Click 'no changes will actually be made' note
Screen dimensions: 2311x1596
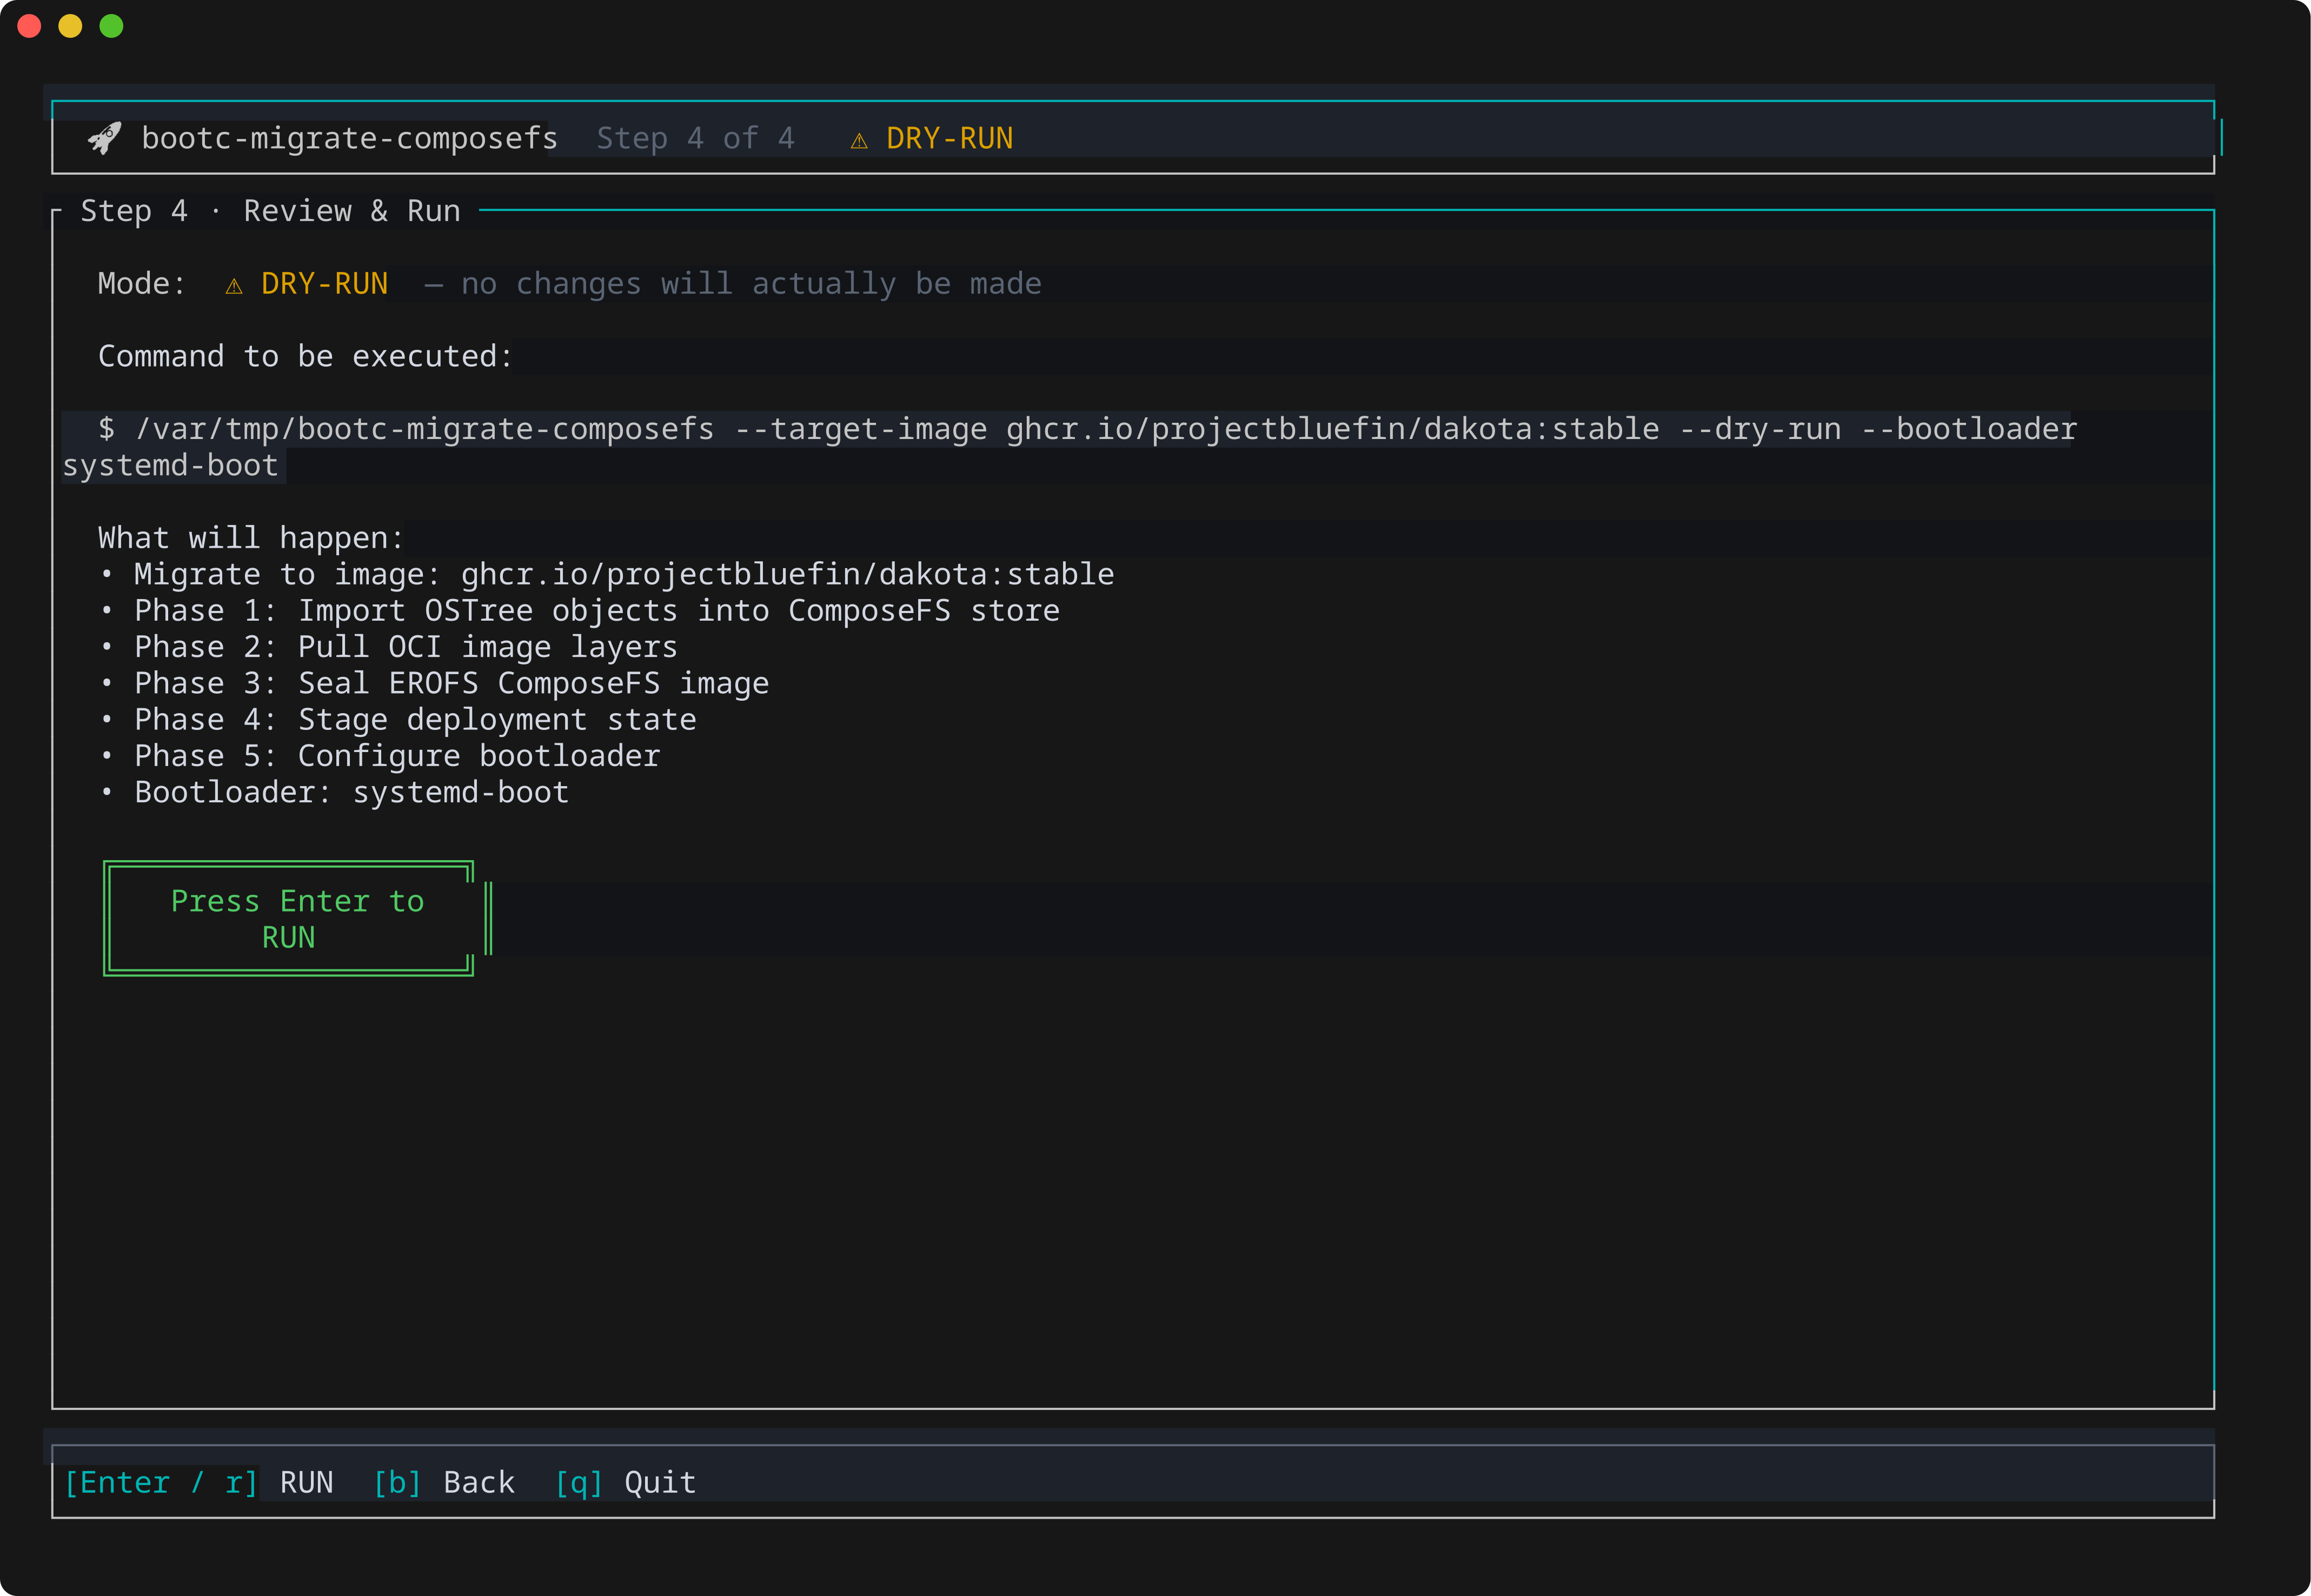pos(751,284)
